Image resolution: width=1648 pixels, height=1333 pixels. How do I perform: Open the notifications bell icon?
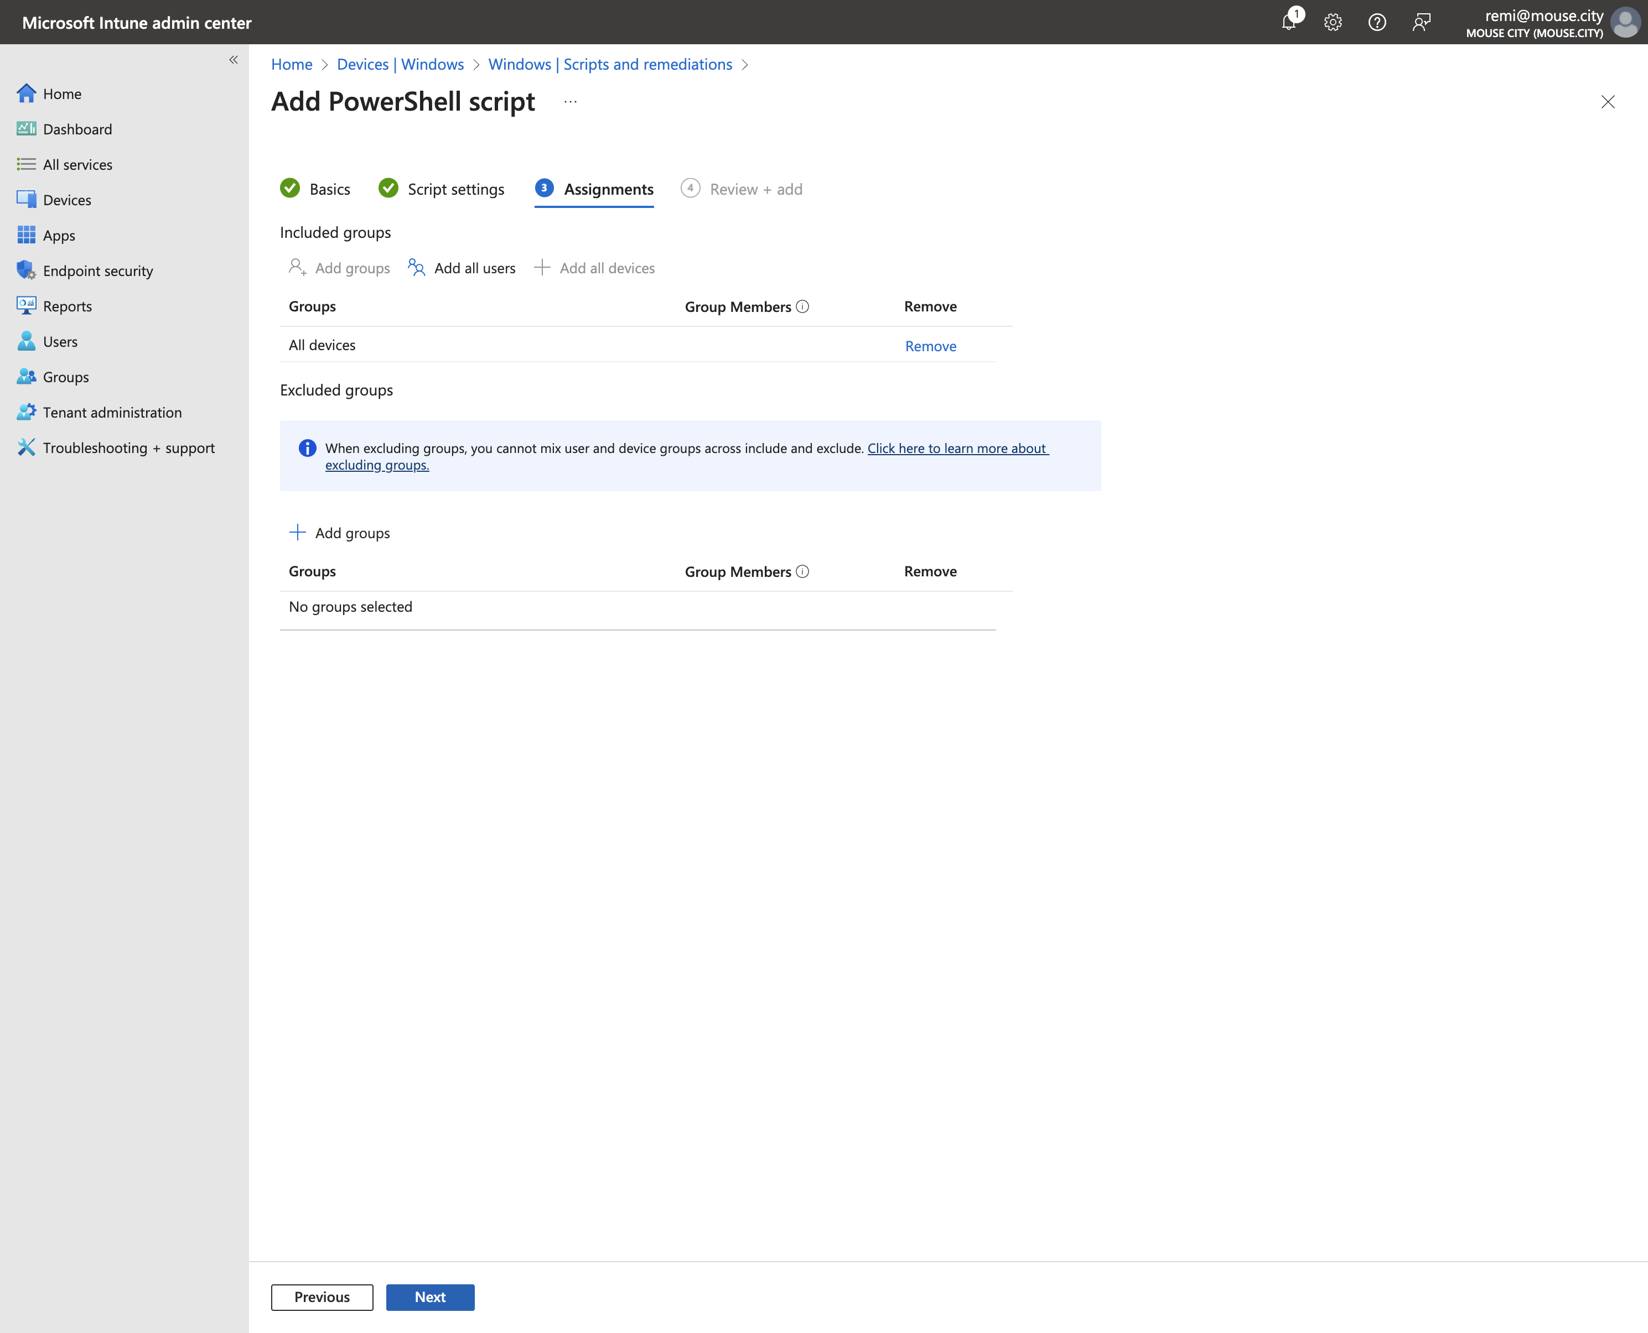click(x=1289, y=22)
